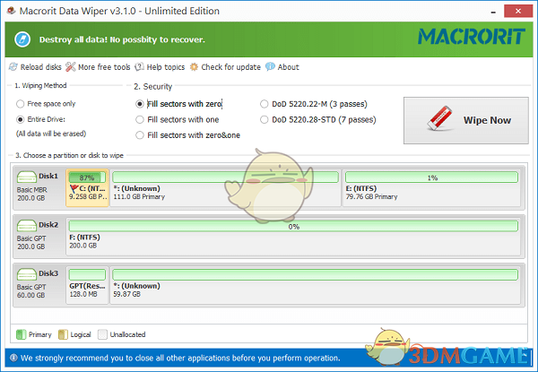Click the info icon in the status bar
This screenshot has width=538, height=372.
coord(13,358)
